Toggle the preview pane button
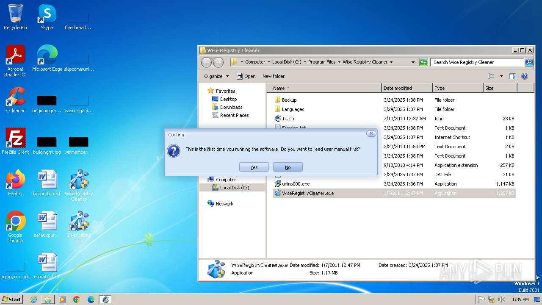Screen dimensions: 542x305 click(x=513, y=76)
